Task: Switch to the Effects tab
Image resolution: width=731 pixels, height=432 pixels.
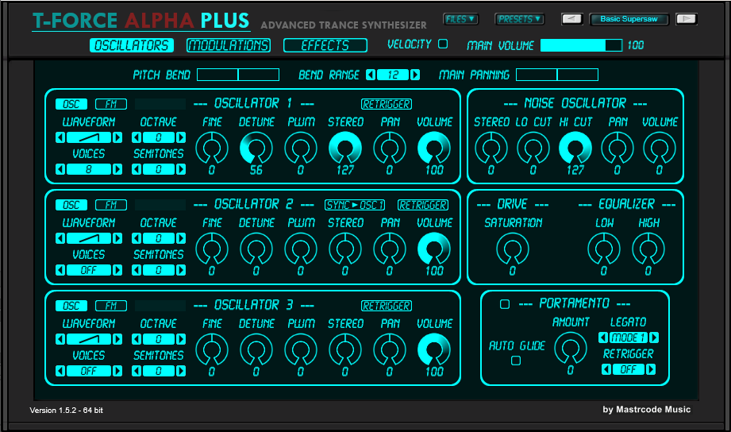Action: coord(325,45)
